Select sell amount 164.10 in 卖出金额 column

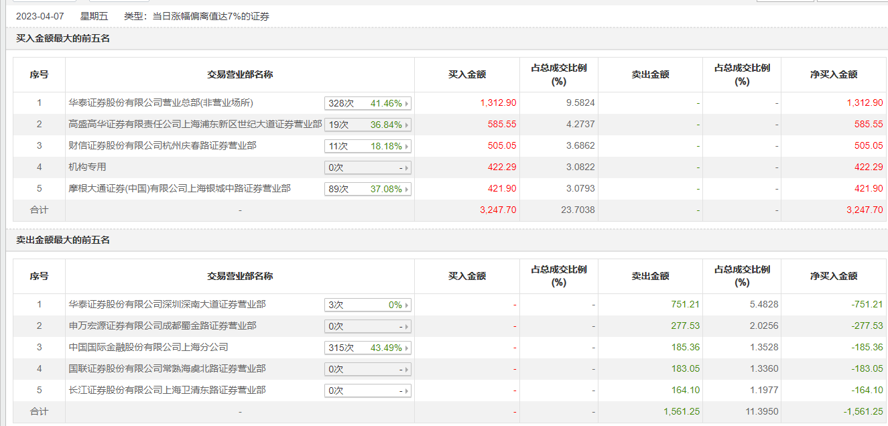686,390
